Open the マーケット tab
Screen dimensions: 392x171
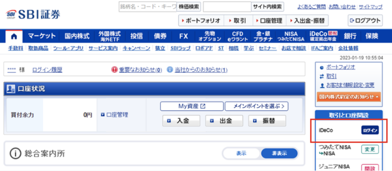click(x=42, y=36)
